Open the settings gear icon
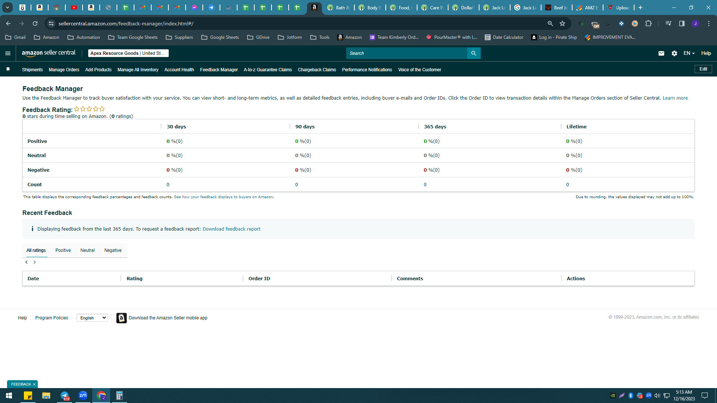This screenshot has width=717, height=403. pyautogui.click(x=674, y=53)
